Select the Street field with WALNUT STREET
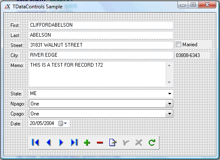 point(101,45)
